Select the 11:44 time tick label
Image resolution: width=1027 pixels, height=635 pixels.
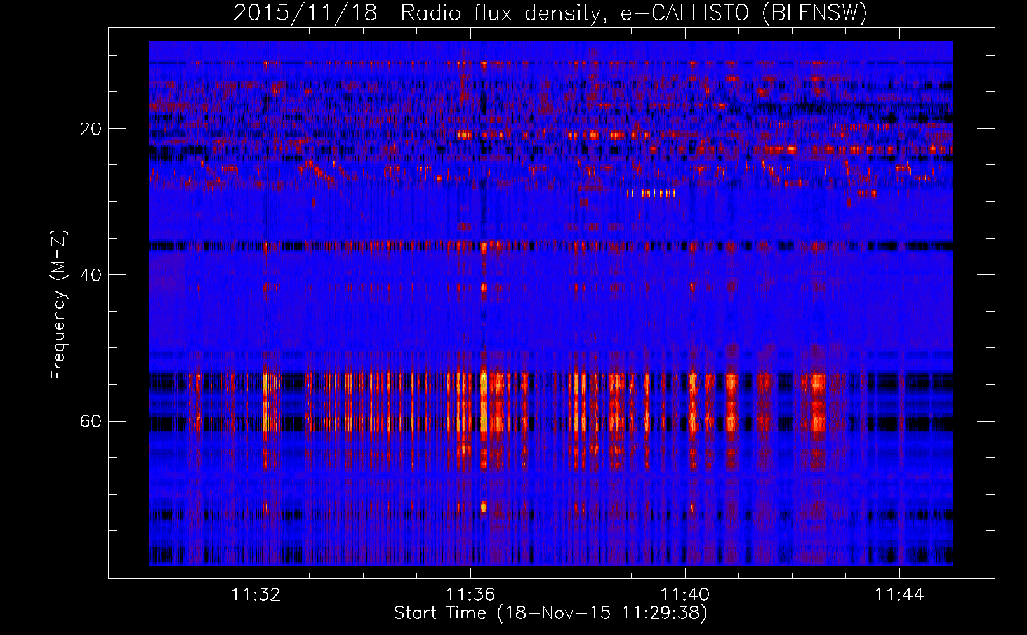(899, 595)
